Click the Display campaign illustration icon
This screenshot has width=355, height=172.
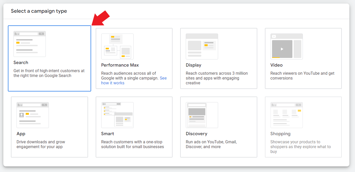(x=202, y=46)
